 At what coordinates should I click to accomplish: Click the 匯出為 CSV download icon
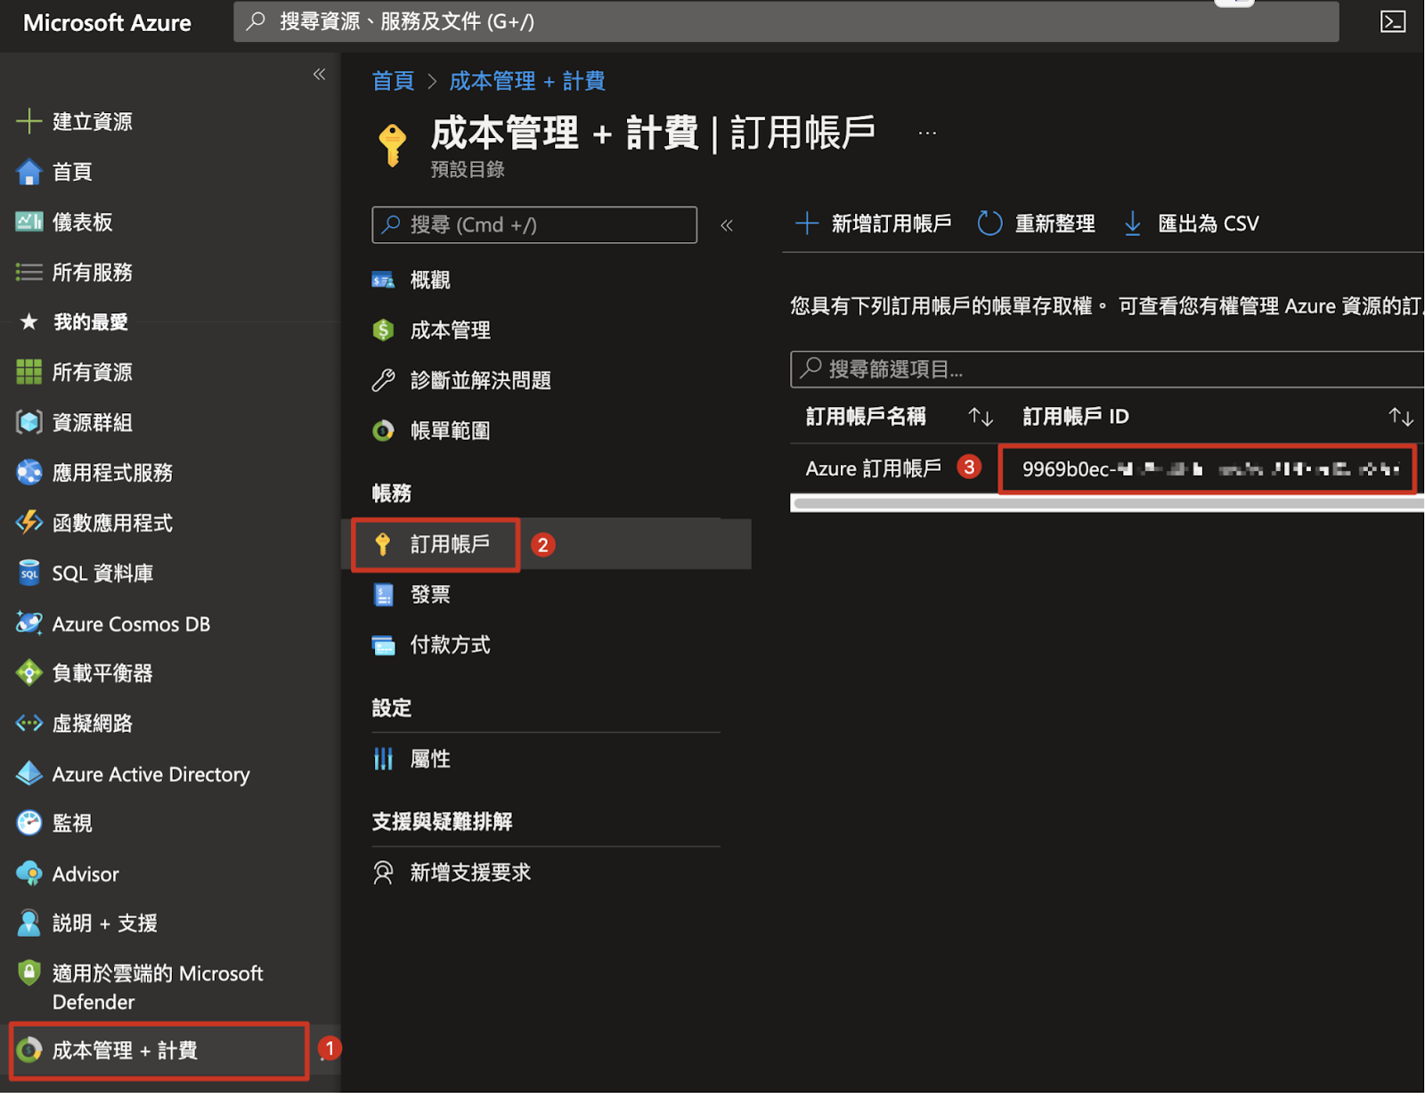point(1132,224)
